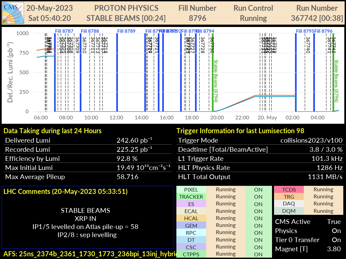Select the DQM status label
This screenshot has height=259, width=346.
pos(289,211)
